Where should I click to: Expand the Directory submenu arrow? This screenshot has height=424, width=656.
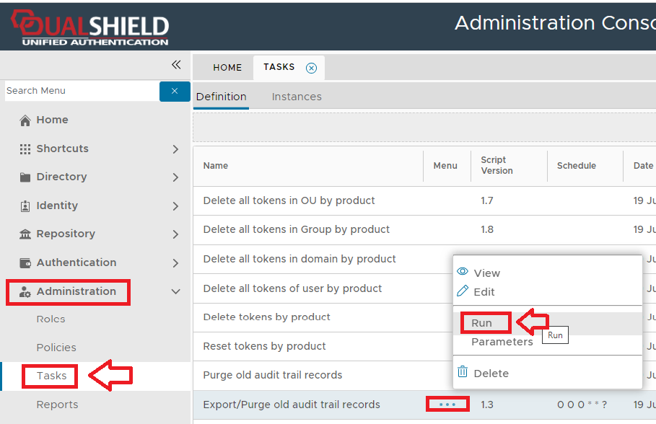click(x=175, y=177)
